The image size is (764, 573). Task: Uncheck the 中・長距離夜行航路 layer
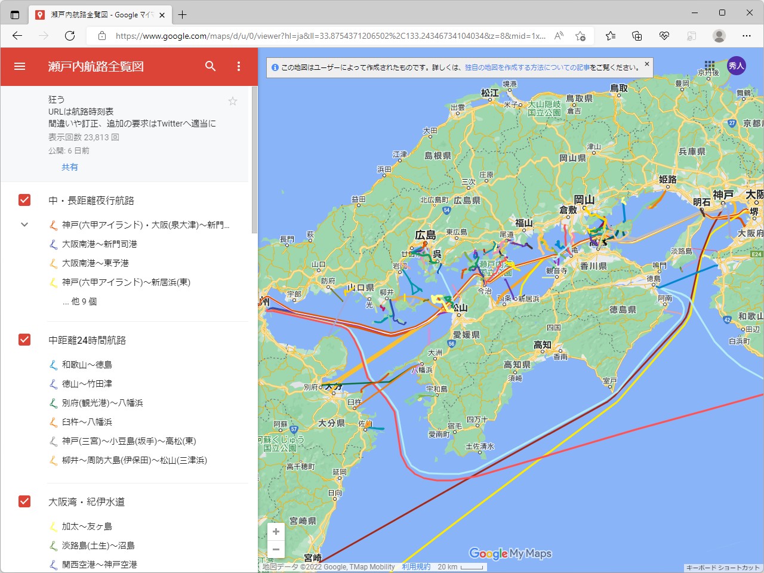coord(24,200)
